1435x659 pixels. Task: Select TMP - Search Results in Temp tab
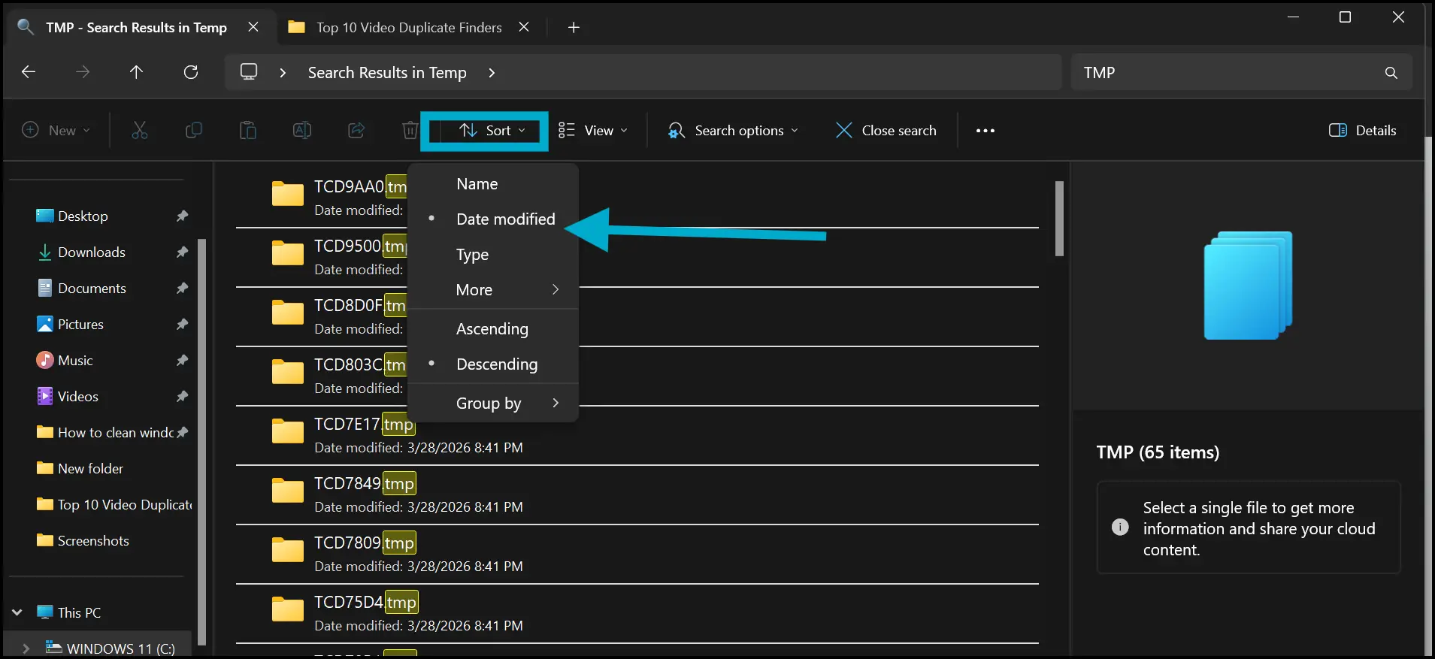136,28
